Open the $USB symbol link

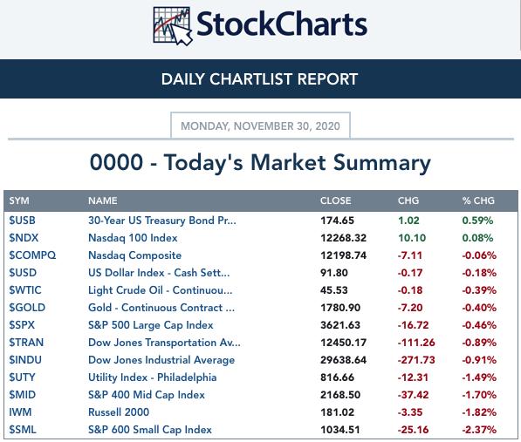pyautogui.click(x=23, y=221)
